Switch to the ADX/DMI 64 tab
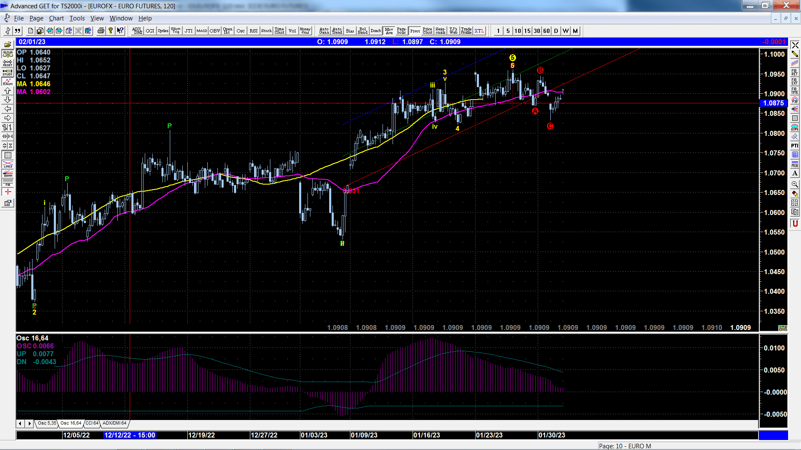 [114, 423]
